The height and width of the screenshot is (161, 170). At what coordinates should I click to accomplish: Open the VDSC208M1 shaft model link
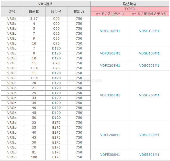(149, 66)
